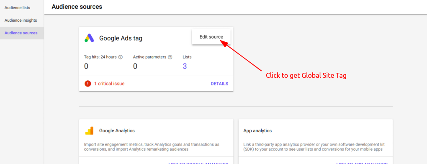Click the Audience sources page heading
Viewport: 427px width, 164px height.
coord(77,7)
